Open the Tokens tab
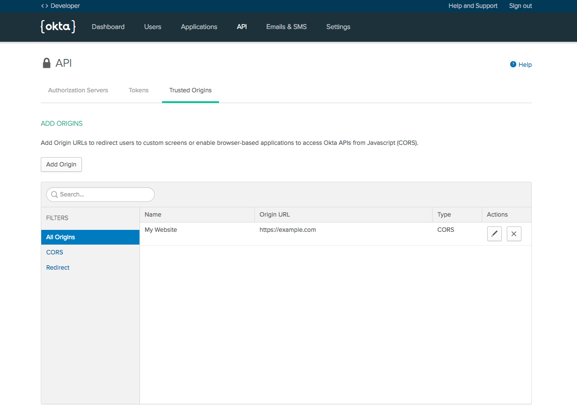The width and height of the screenshot is (577, 417). point(138,90)
